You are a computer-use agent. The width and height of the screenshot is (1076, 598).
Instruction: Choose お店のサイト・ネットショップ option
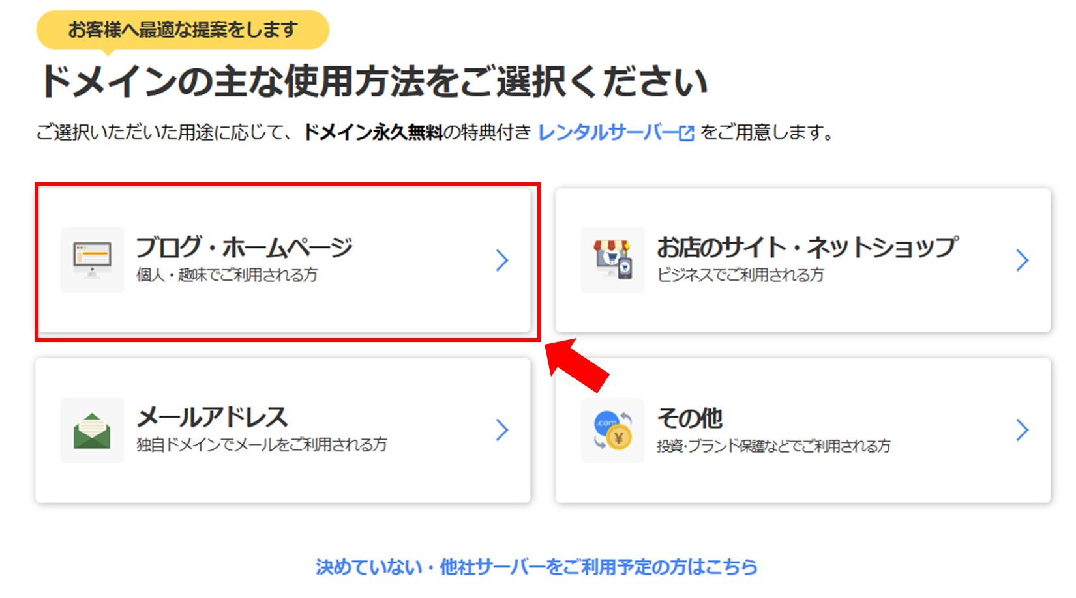(803, 260)
